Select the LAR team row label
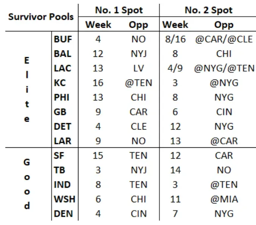 point(63,141)
